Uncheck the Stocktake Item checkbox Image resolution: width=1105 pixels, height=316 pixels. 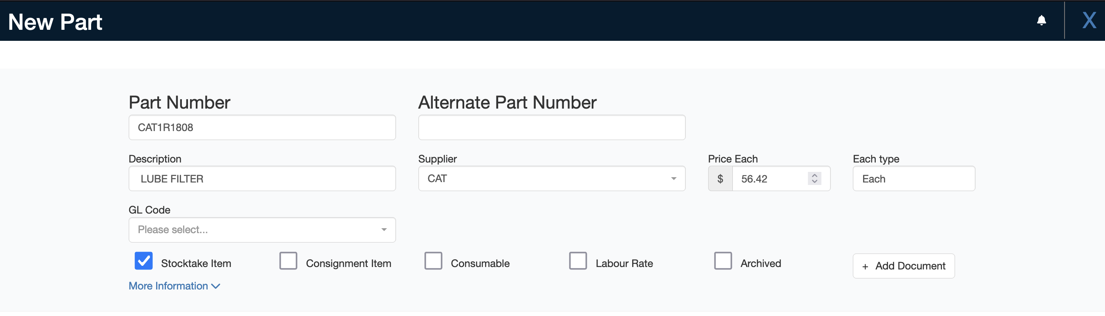(143, 261)
